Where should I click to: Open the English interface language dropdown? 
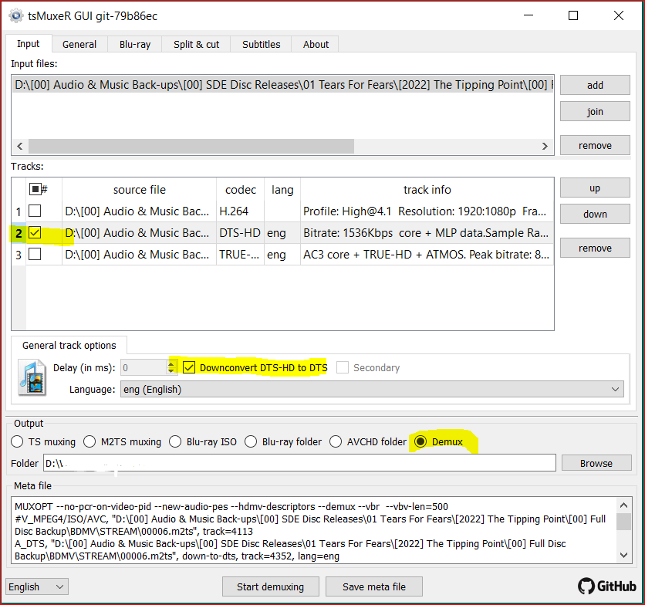[37, 586]
